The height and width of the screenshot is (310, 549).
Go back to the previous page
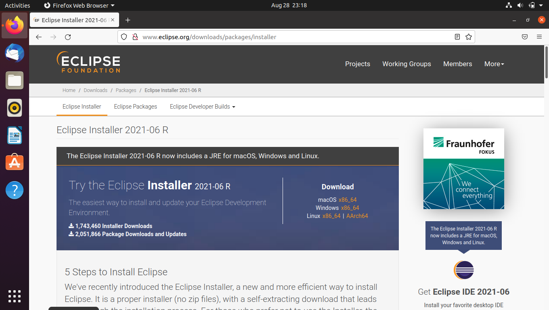tap(38, 37)
